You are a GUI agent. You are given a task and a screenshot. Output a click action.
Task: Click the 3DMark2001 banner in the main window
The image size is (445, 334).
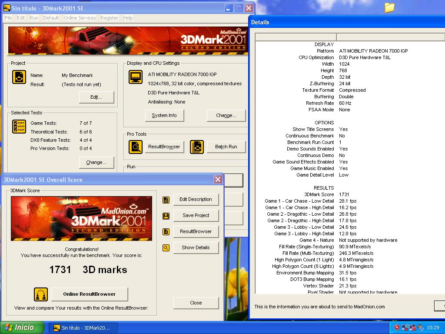click(128, 40)
